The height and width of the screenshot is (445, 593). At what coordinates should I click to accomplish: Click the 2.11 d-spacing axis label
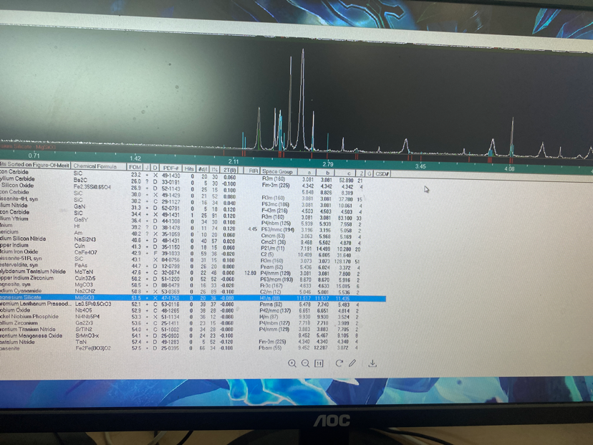coord(233,162)
